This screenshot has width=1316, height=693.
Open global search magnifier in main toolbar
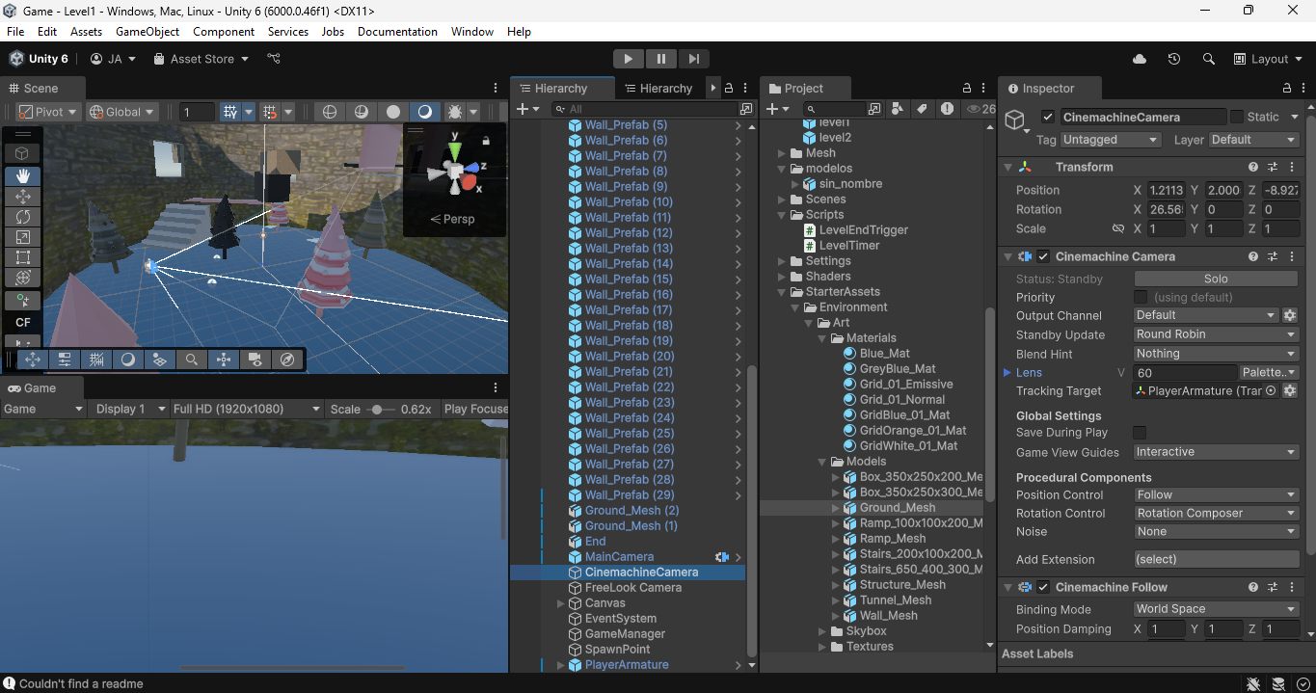coord(1208,59)
